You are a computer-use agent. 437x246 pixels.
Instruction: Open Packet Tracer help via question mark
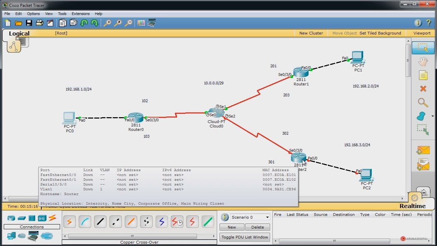pyautogui.click(x=428, y=23)
